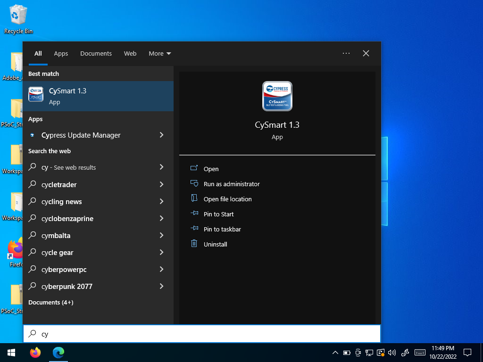The height and width of the screenshot is (362, 483).
Task: Click magnifier icon in the search box
Action: [x=33, y=334]
